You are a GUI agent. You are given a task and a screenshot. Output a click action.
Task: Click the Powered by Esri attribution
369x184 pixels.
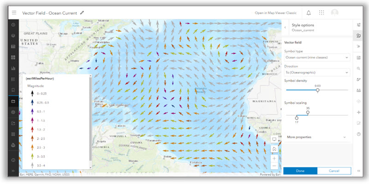(270, 175)
